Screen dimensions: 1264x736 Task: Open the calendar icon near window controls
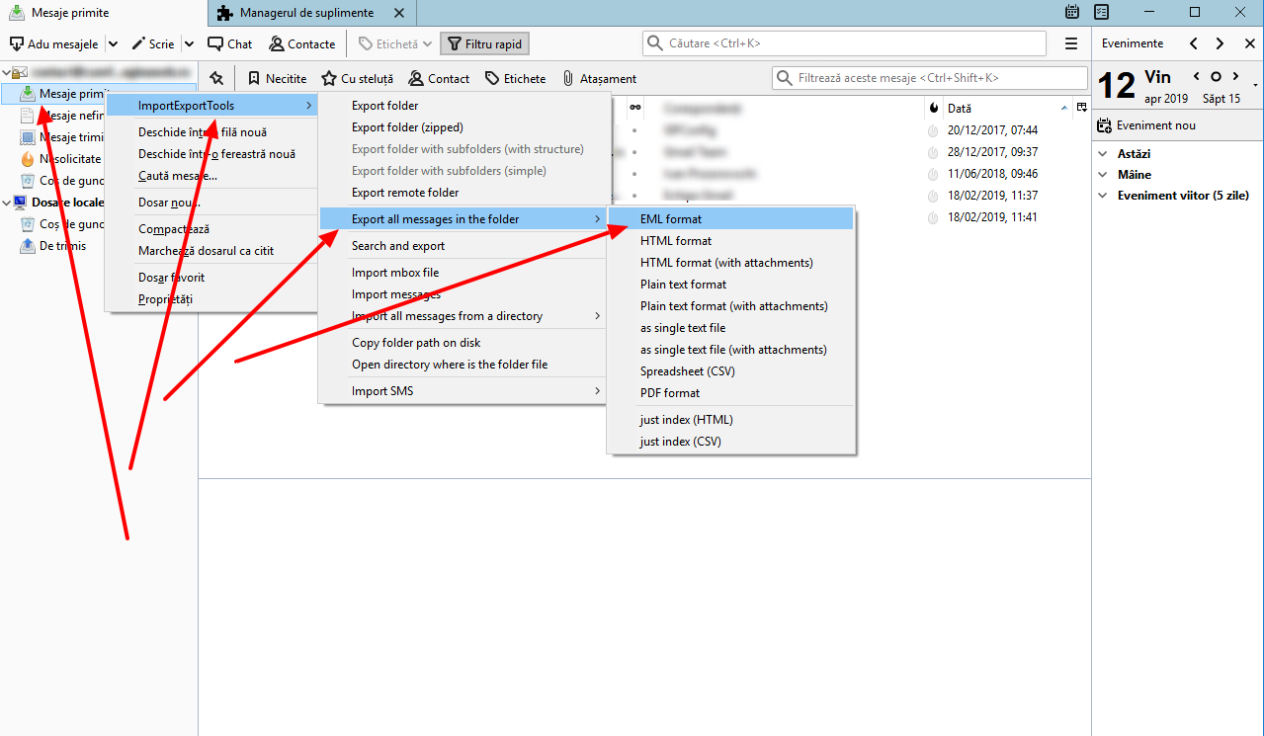tap(1071, 12)
